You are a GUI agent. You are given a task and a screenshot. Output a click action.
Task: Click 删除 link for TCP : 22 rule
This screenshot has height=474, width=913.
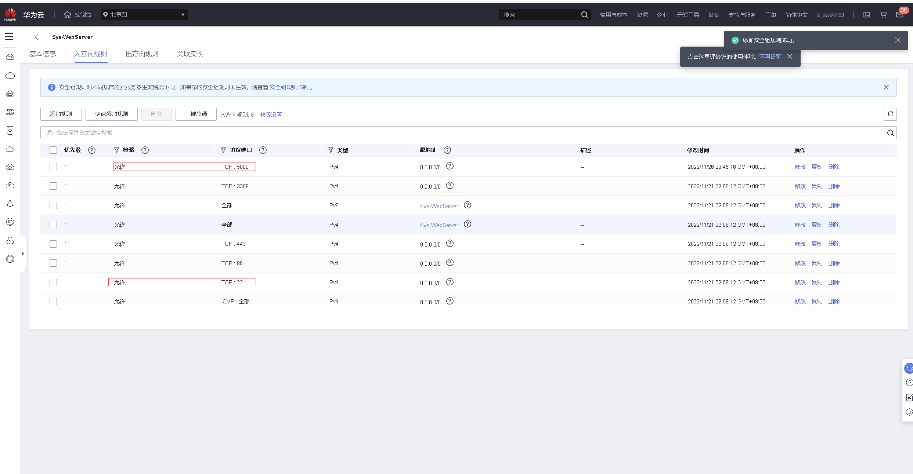coord(834,282)
